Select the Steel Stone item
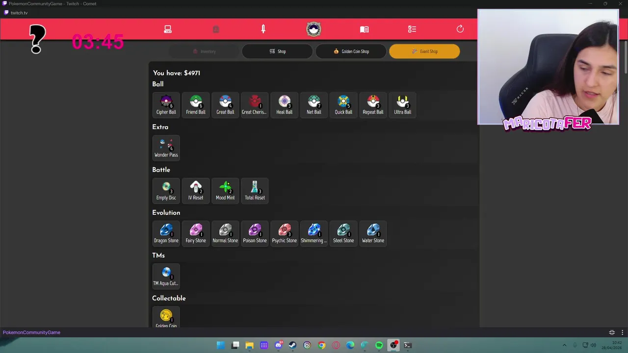 coord(343,233)
